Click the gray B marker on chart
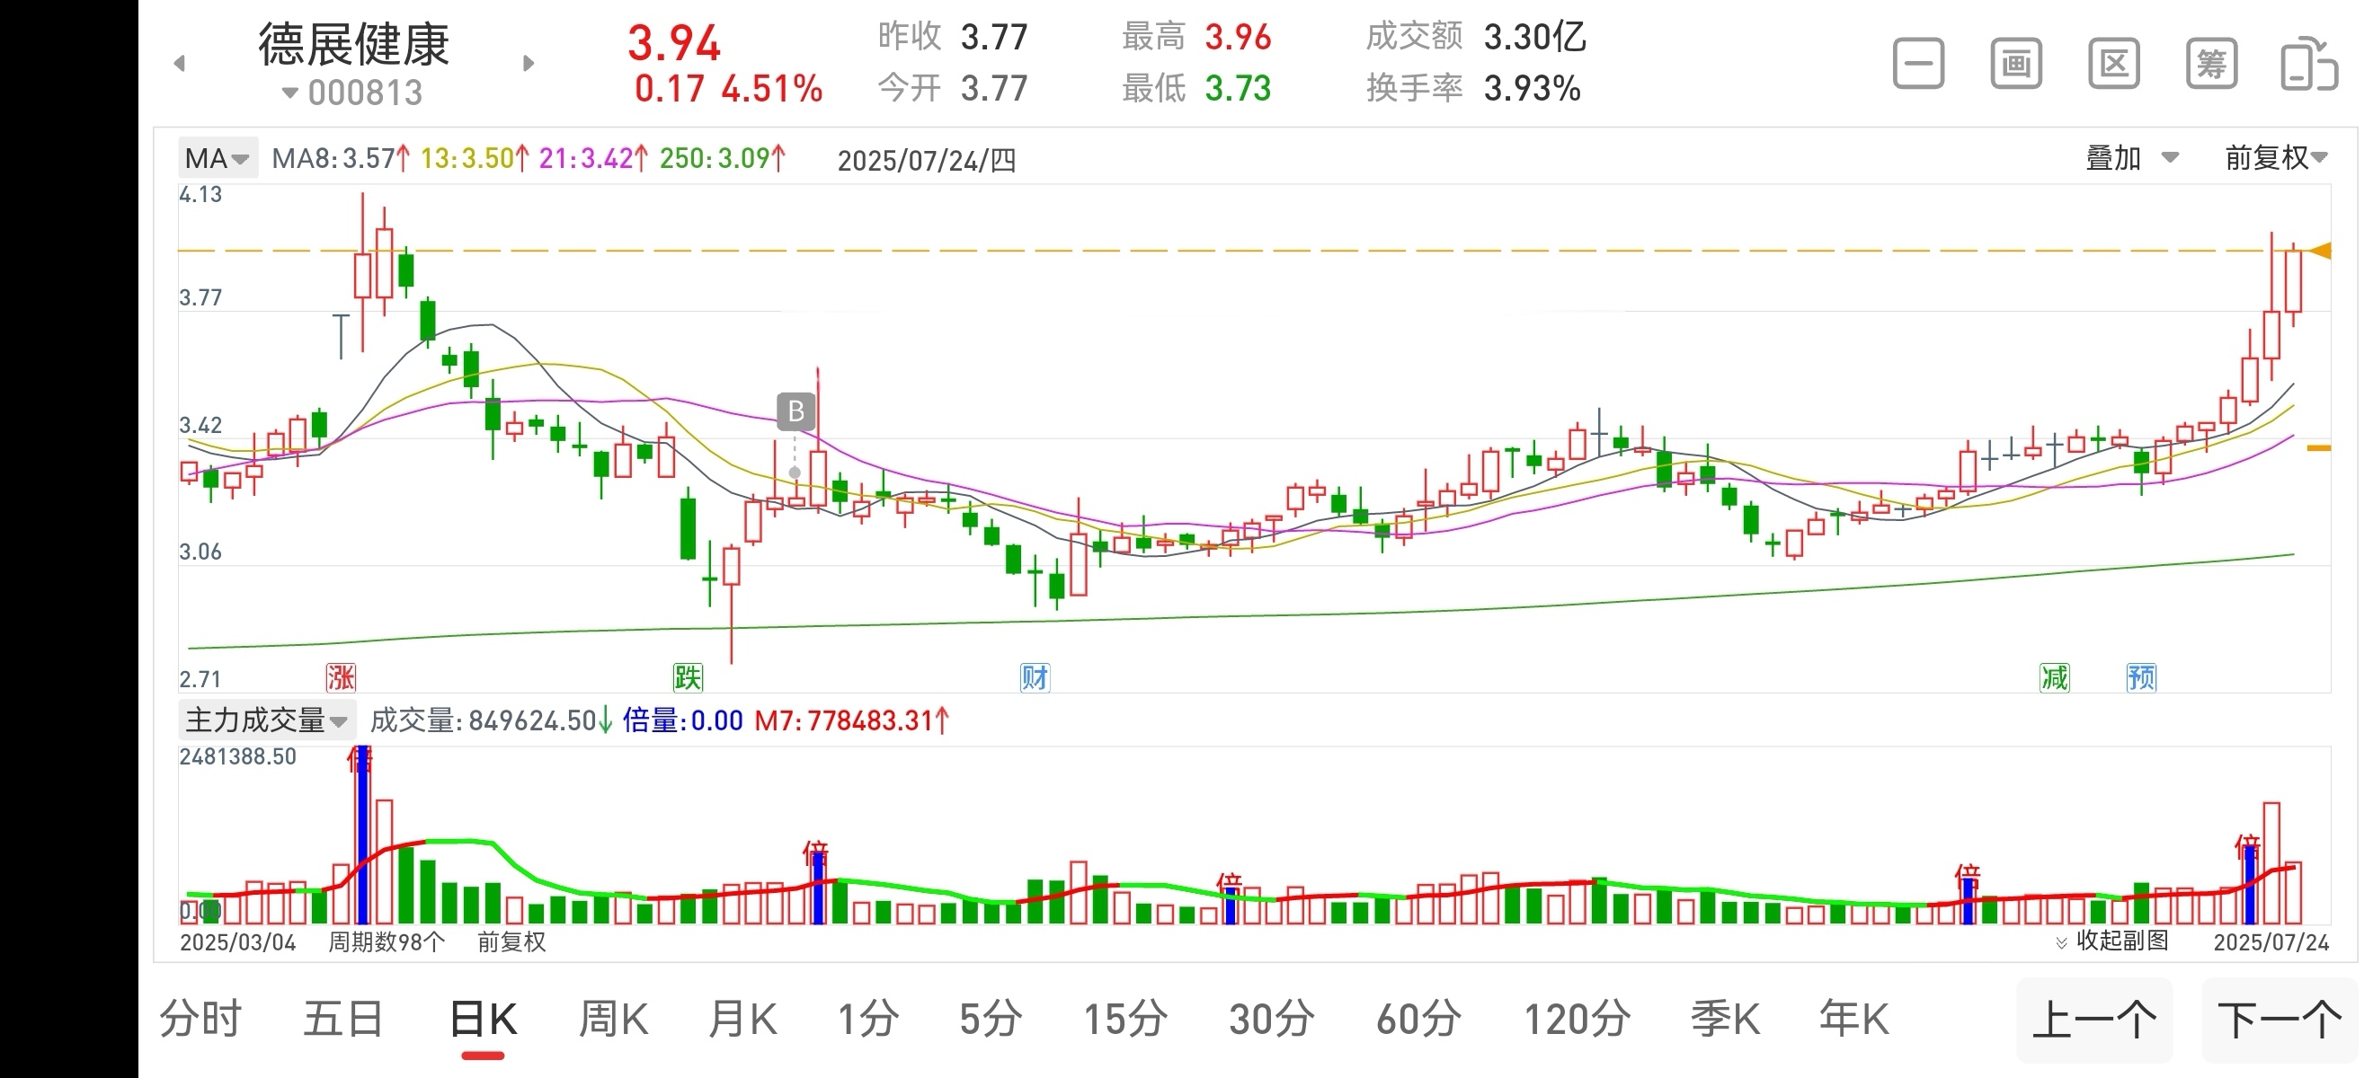The image size is (2373, 1078). point(795,411)
